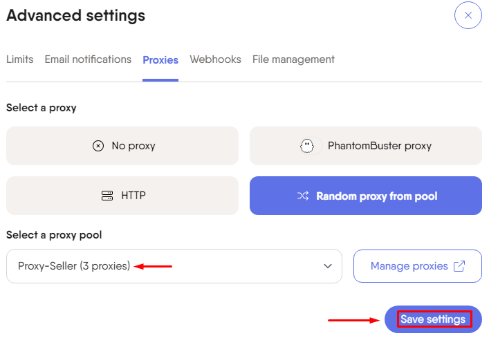Select Random proxy from pool option
Screen dimensions: 489x338
point(366,196)
